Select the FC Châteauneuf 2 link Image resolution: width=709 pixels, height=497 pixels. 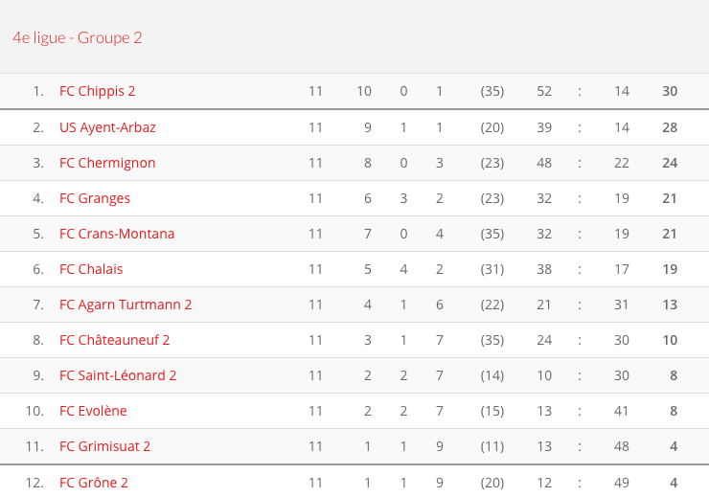coord(114,340)
